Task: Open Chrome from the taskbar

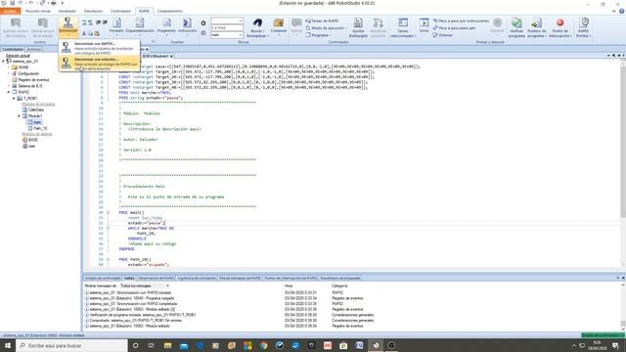Action: click(x=263, y=345)
